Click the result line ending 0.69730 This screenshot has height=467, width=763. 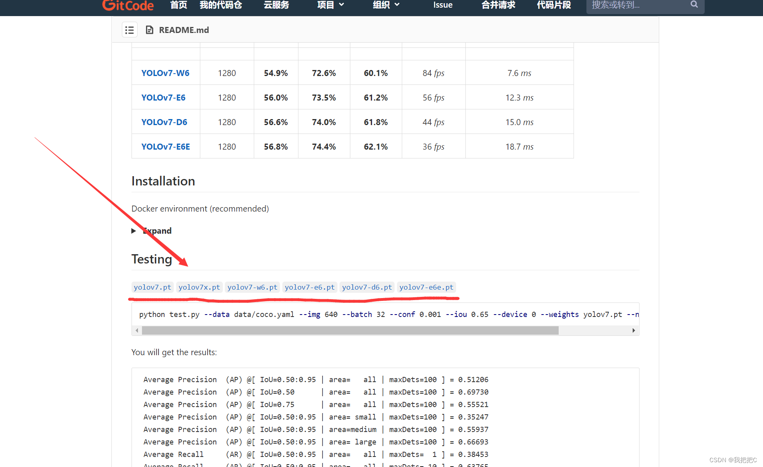coord(316,392)
